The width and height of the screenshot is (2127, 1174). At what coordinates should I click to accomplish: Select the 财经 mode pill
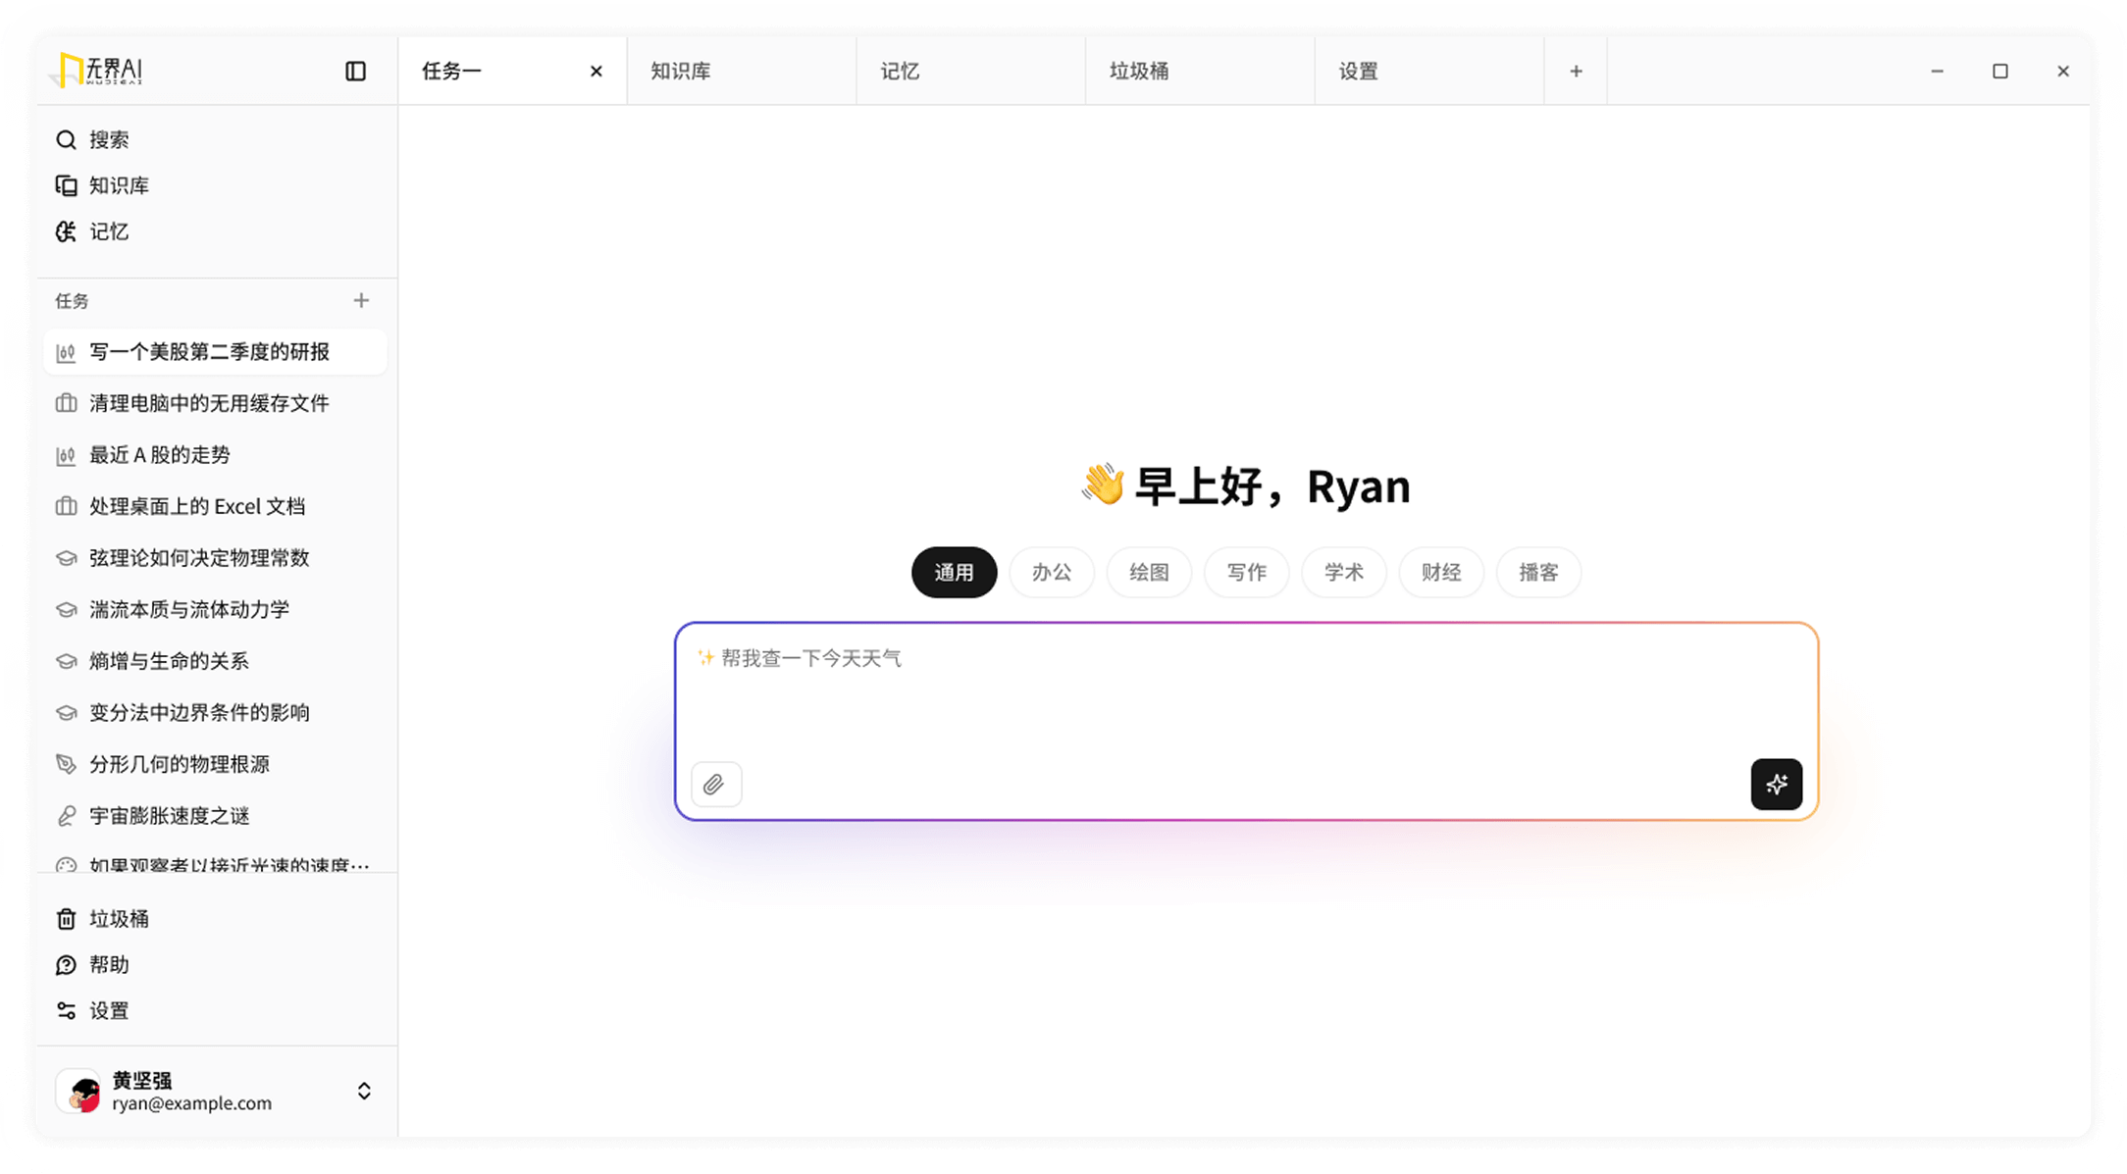point(1440,573)
